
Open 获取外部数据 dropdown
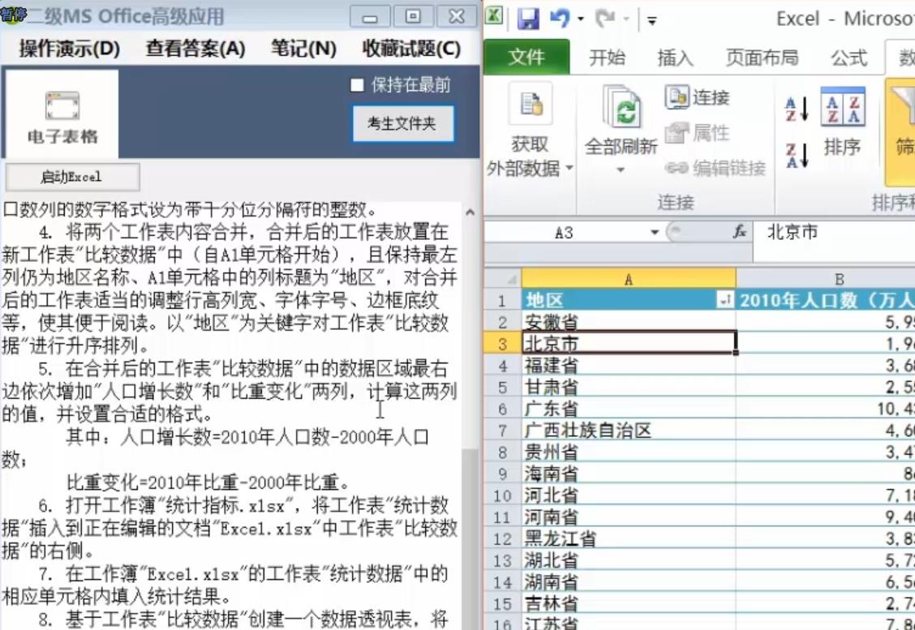coord(529,130)
